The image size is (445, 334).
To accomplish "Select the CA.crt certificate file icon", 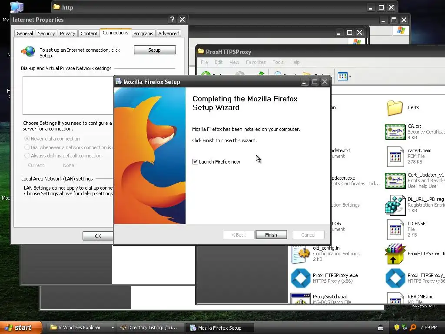I will 395,132.
